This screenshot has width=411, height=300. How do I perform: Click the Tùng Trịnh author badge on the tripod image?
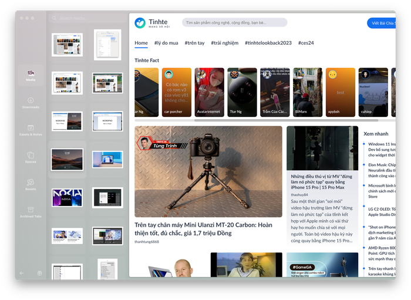click(161, 144)
